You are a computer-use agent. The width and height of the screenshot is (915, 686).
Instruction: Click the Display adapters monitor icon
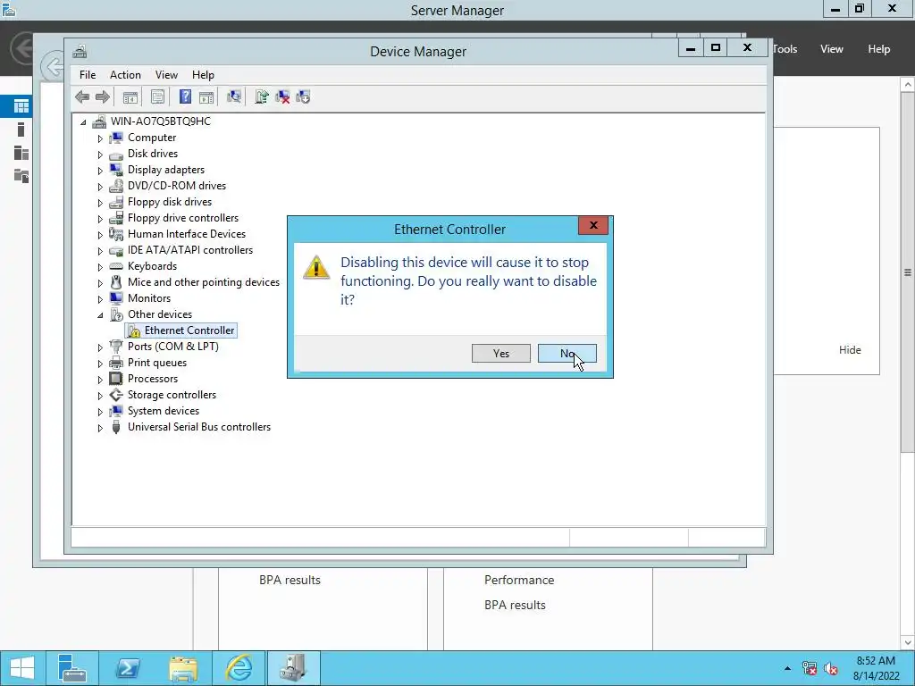pos(116,170)
